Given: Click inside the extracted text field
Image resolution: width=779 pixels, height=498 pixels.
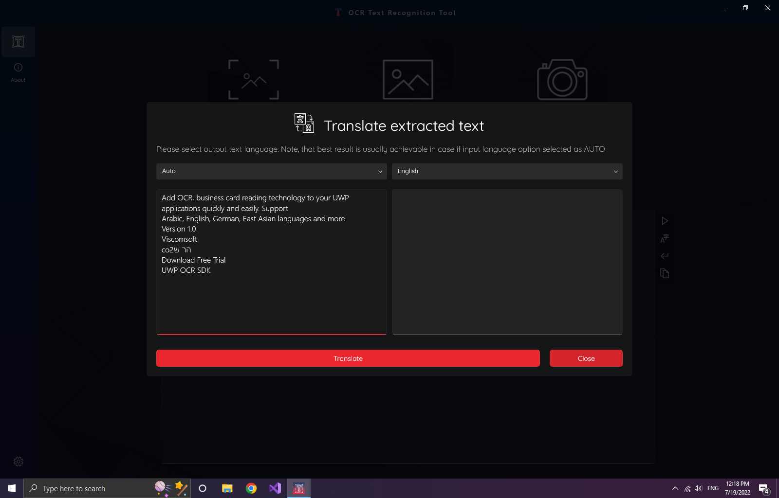Looking at the screenshot, I should tap(271, 263).
